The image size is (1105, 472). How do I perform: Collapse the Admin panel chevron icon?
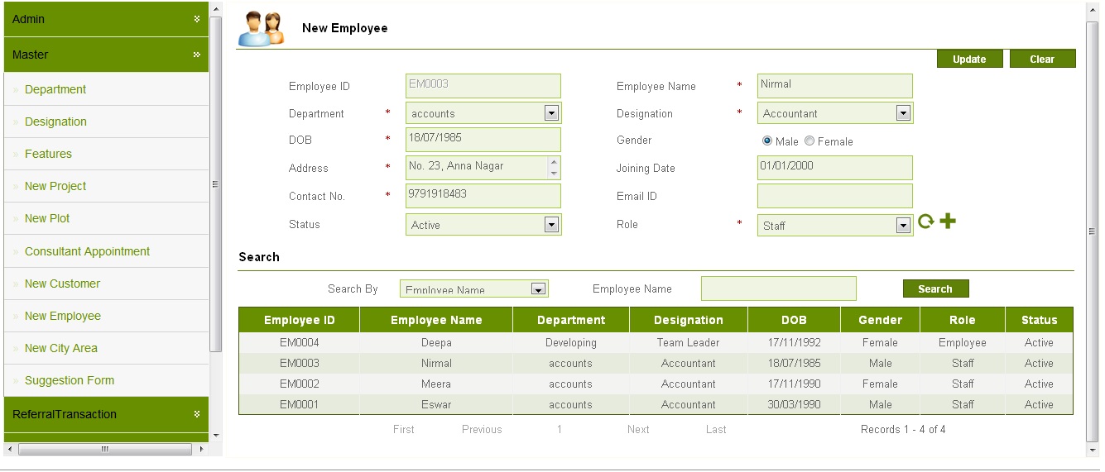pos(197,18)
